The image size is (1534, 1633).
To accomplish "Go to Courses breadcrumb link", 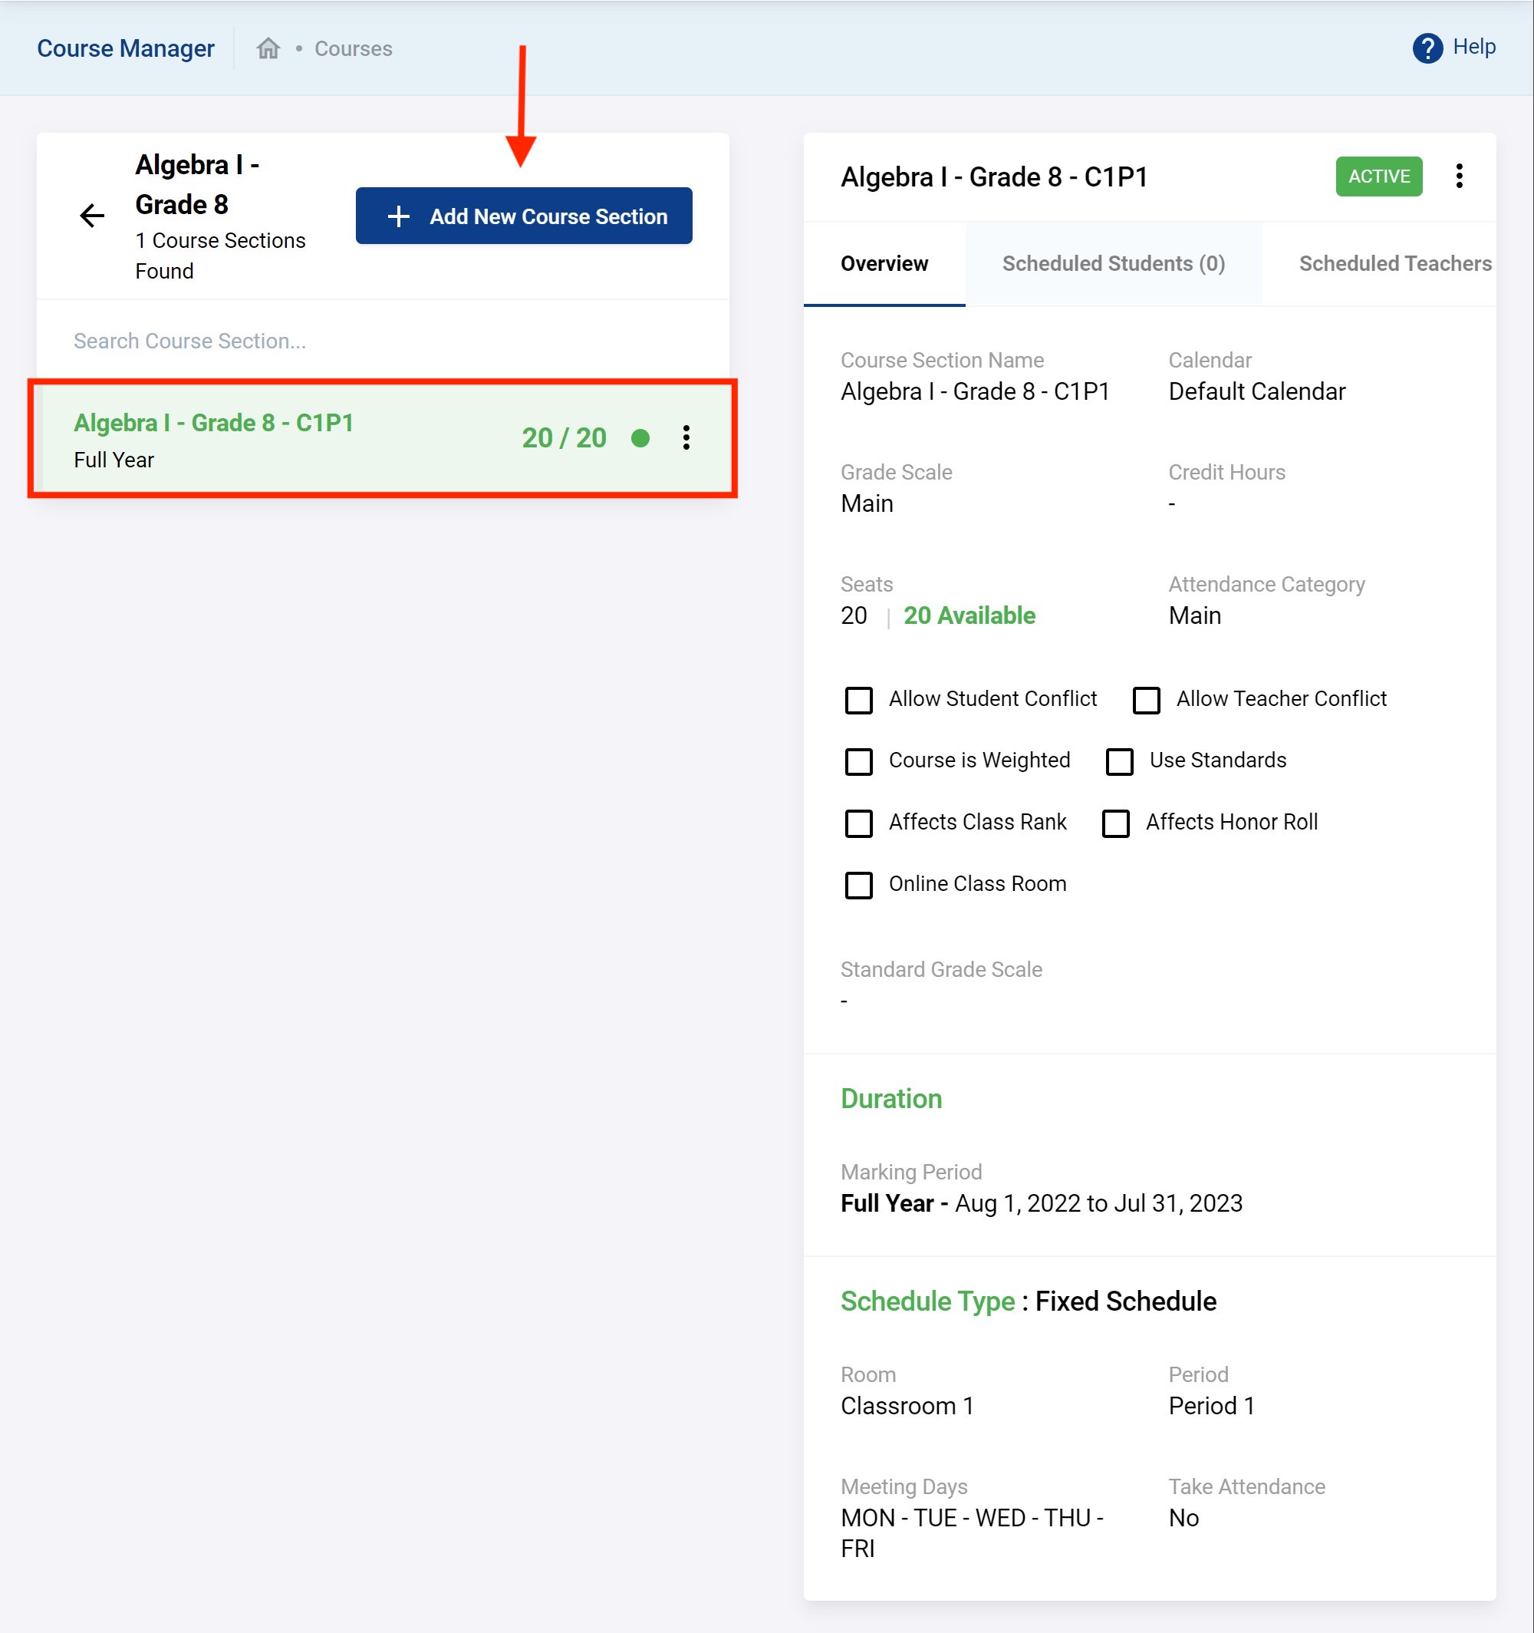I will pos(353,48).
